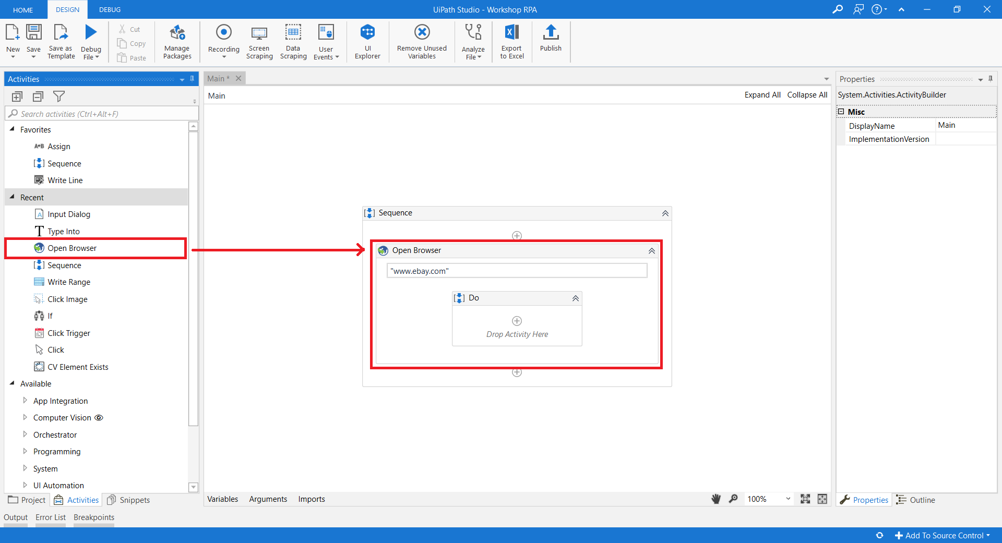
Task: Click the Search activities field
Action: point(104,114)
